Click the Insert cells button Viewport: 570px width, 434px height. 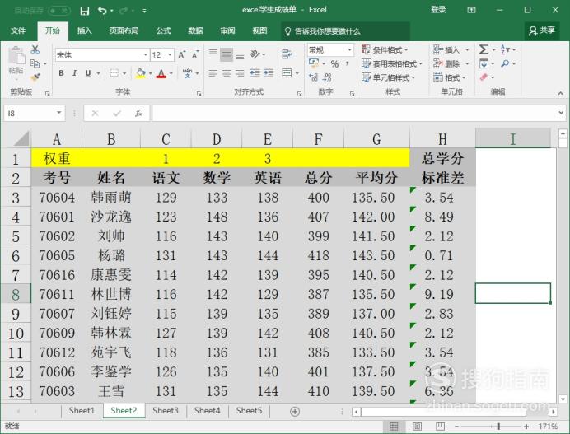451,49
